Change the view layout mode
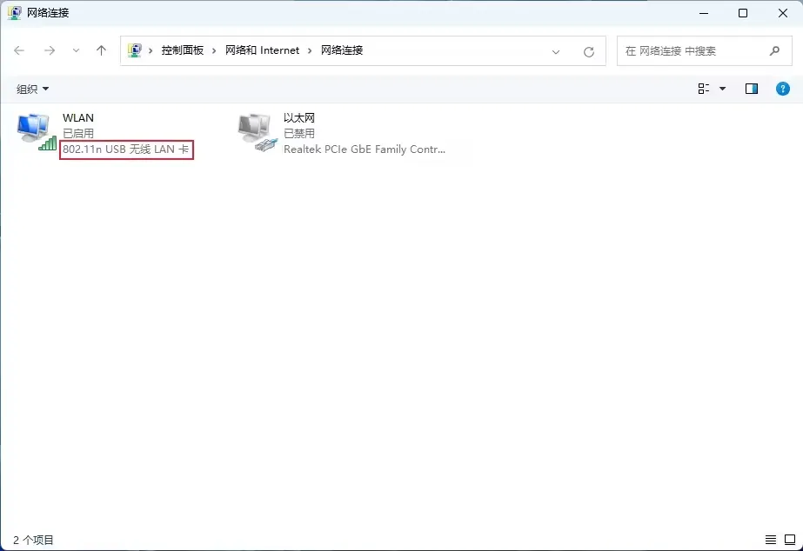This screenshot has width=803, height=551. 703,88
